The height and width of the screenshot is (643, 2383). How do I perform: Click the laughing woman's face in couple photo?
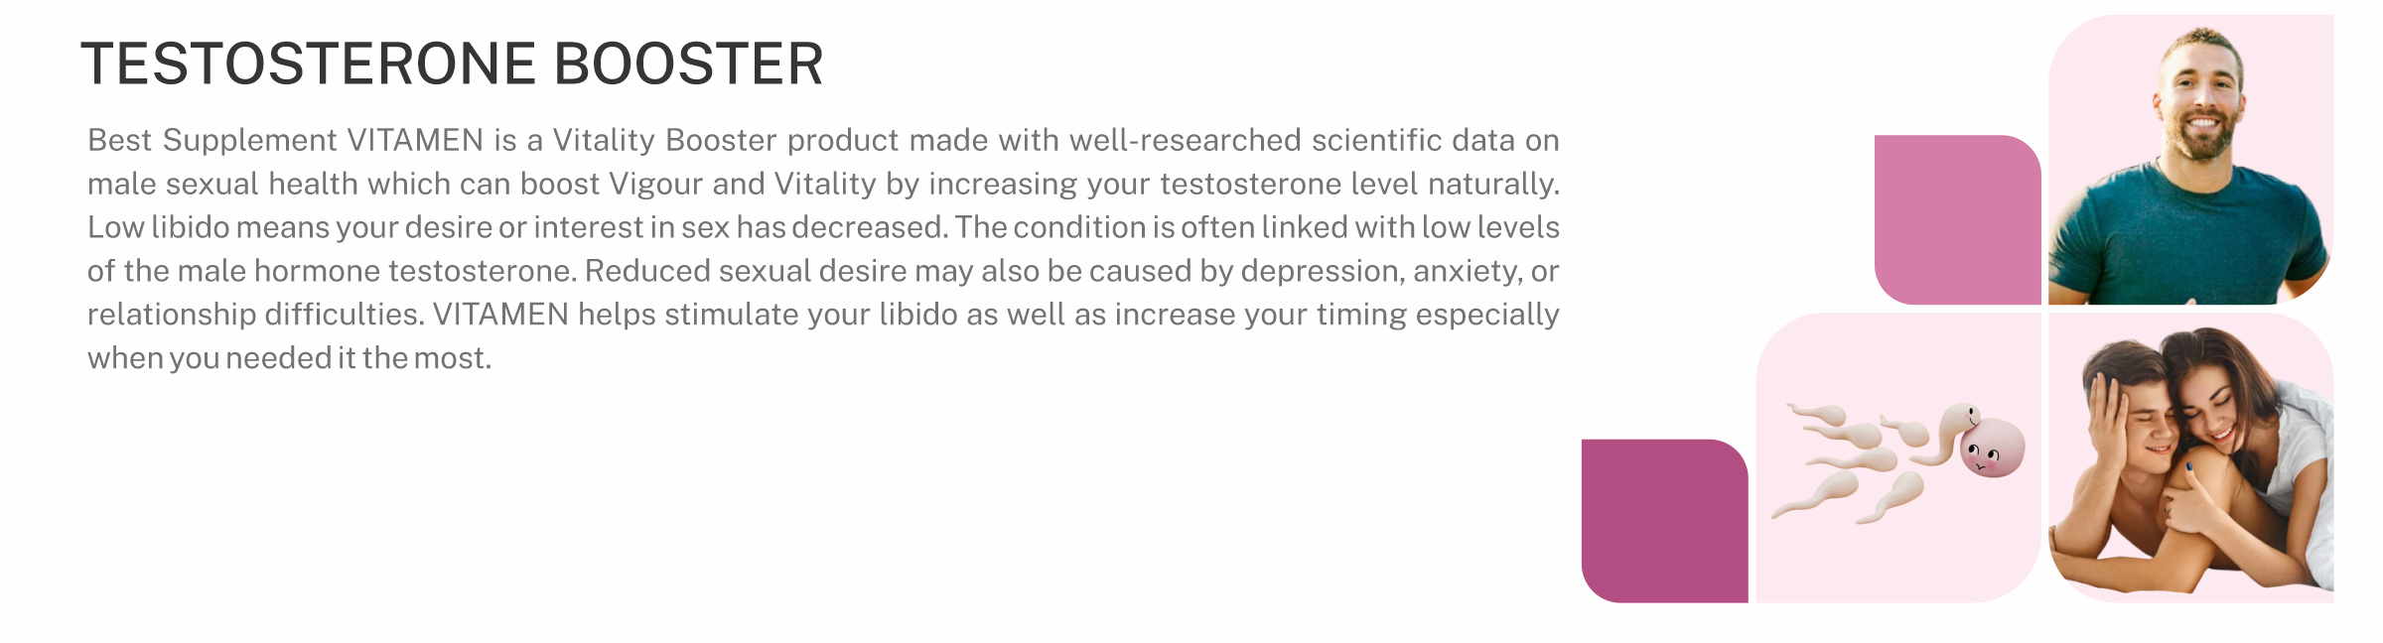click(2216, 405)
